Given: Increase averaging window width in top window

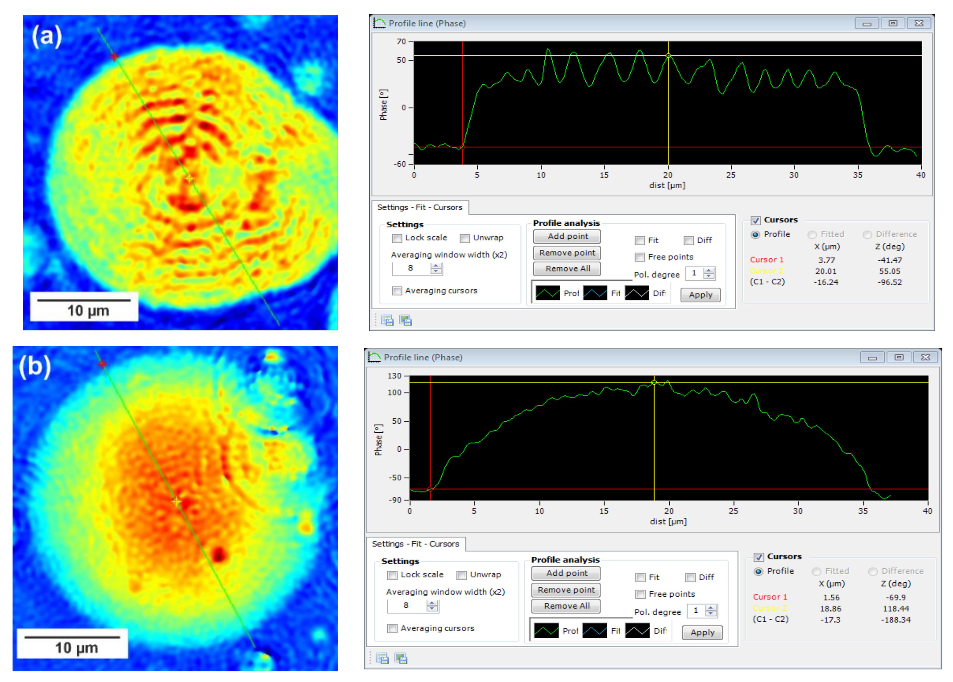Looking at the screenshot, I should click(437, 265).
